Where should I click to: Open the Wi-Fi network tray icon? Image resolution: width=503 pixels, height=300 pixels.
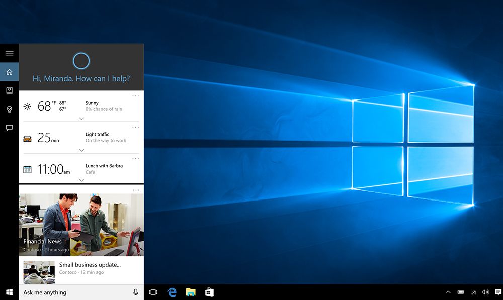(x=473, y=292)
